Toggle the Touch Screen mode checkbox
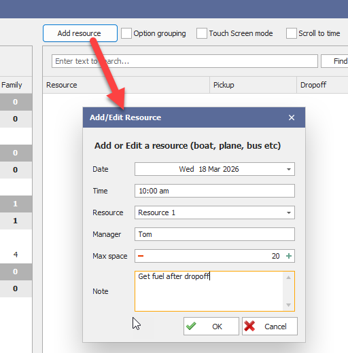 tap(202, 33)
